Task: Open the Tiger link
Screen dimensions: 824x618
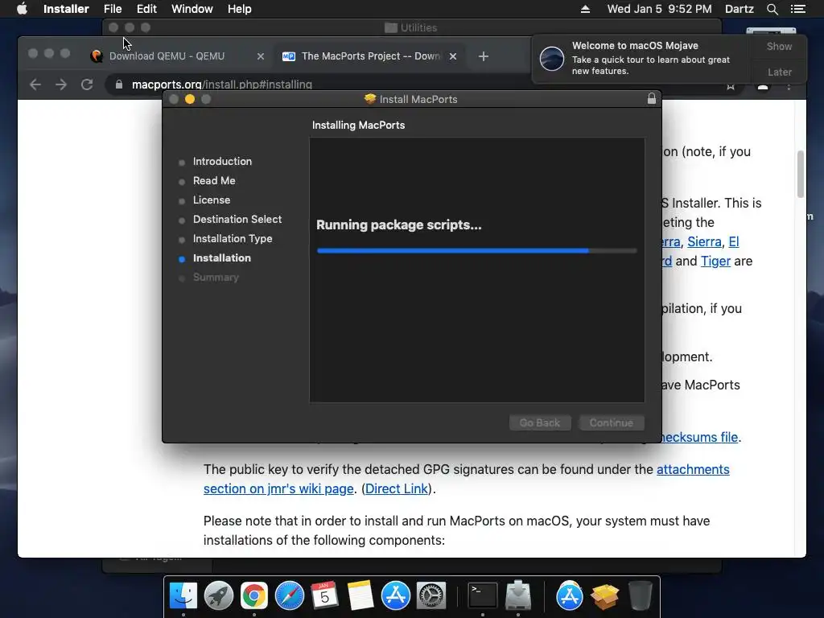Action: [715, 262]
